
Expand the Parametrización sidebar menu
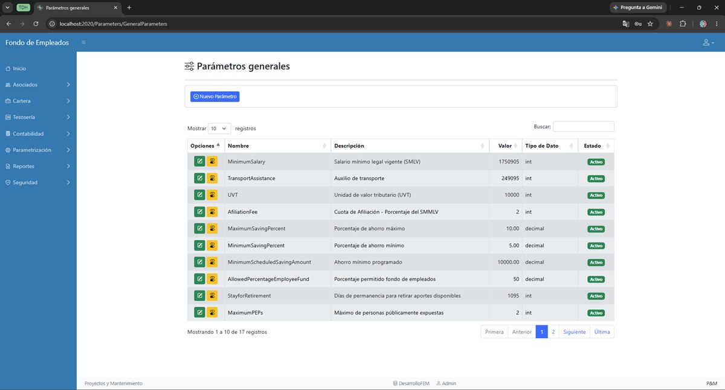click(38, 150)
